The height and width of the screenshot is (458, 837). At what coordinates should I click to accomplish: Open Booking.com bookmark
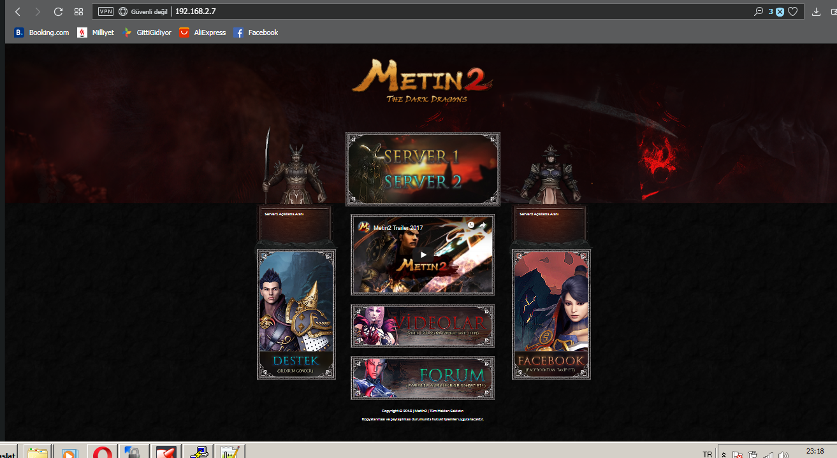(41, 32)
